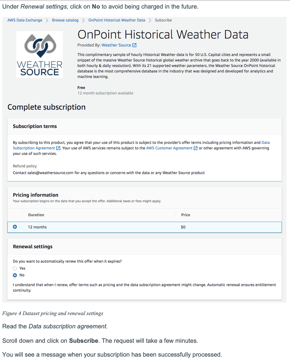Click the $0 price cell

tap(183, 227)
